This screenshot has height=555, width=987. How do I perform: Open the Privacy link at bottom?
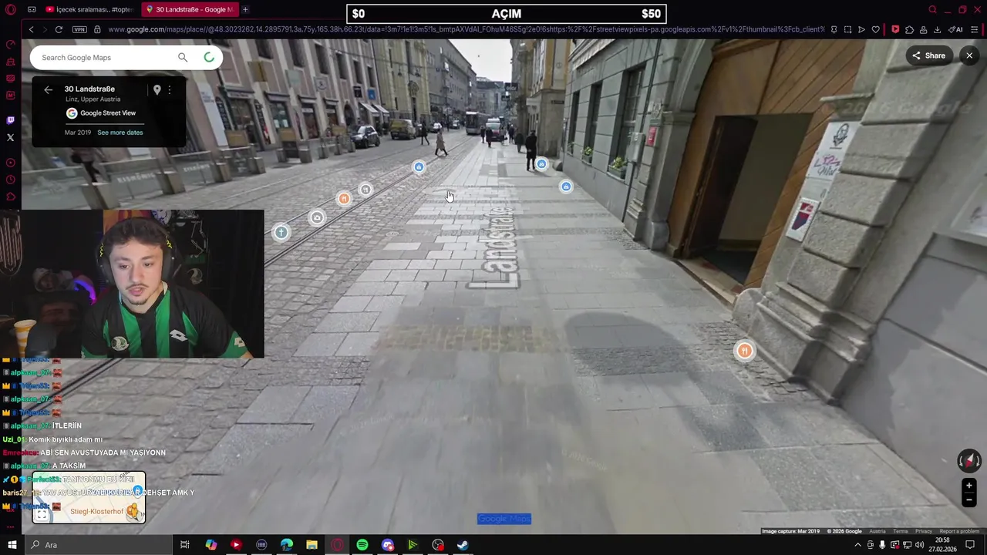[x=924, y=531]
